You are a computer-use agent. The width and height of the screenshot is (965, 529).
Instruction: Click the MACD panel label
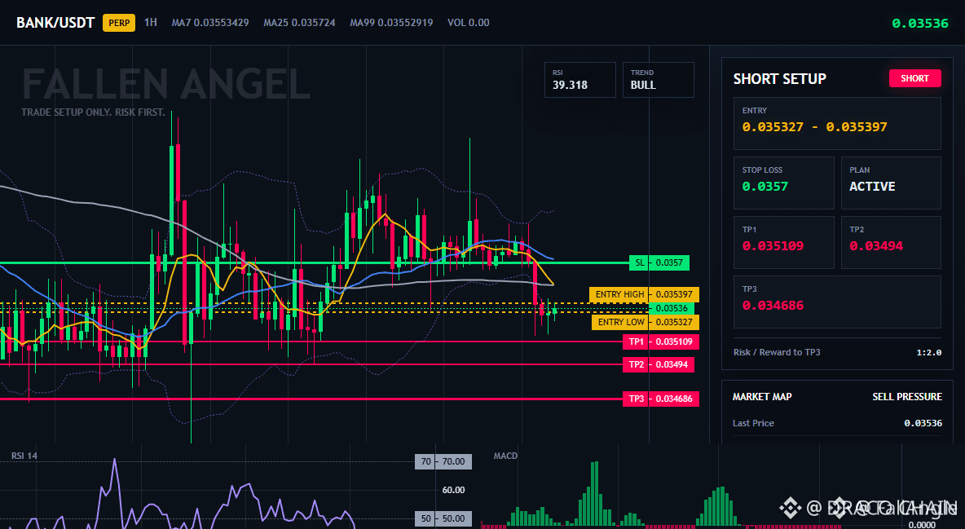505,456
